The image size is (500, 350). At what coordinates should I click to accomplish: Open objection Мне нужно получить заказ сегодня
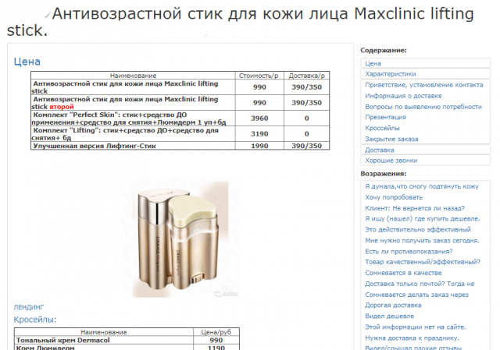click(x=422, y=241)
